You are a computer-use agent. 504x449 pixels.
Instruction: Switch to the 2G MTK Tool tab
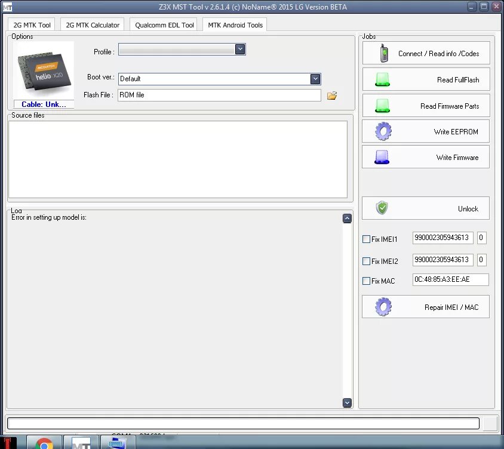click(x=32, y=25)
